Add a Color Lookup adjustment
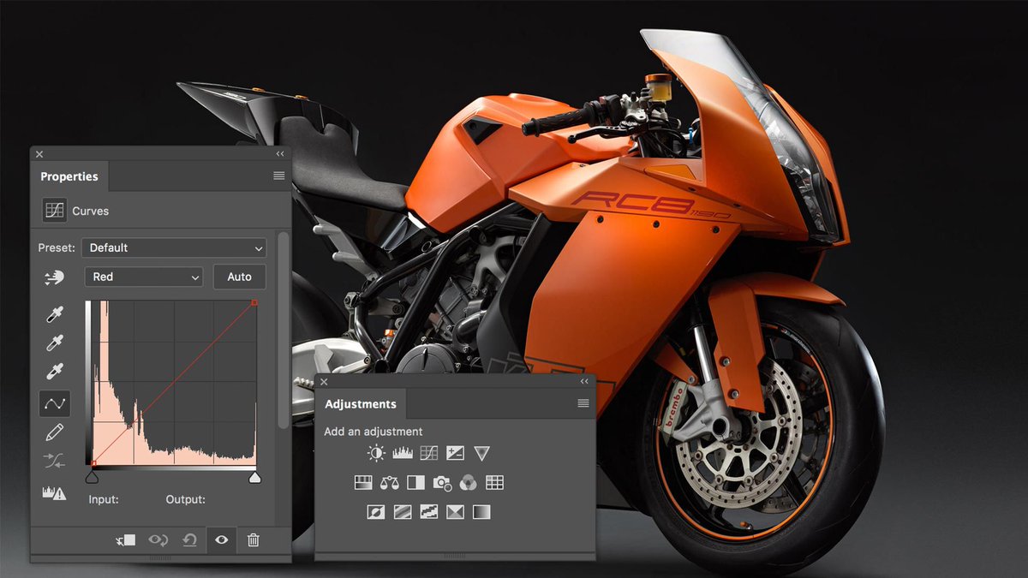This screenshot has height=578, width=1028. click(x=494, y=482)
